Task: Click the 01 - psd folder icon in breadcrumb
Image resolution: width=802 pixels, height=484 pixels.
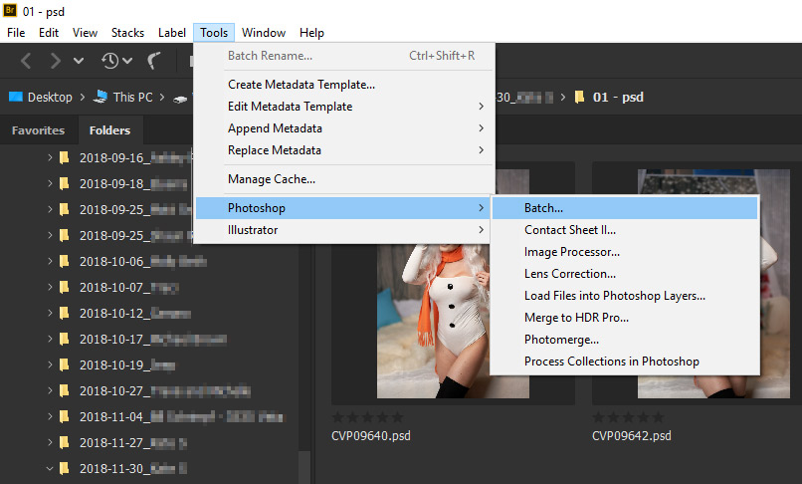Action: pyautogui.click(x=579, y=98)
